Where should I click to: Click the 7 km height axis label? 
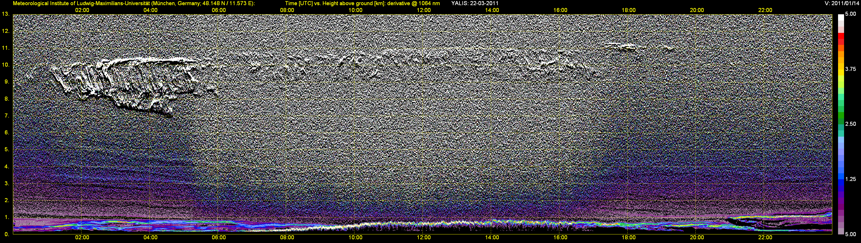[x=7, y=116]
